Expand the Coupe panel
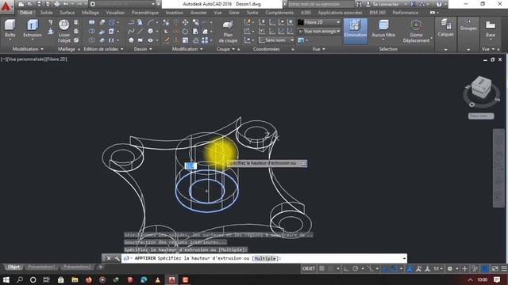This screenshot has height=285, width=508. click(x=225, y=49)
